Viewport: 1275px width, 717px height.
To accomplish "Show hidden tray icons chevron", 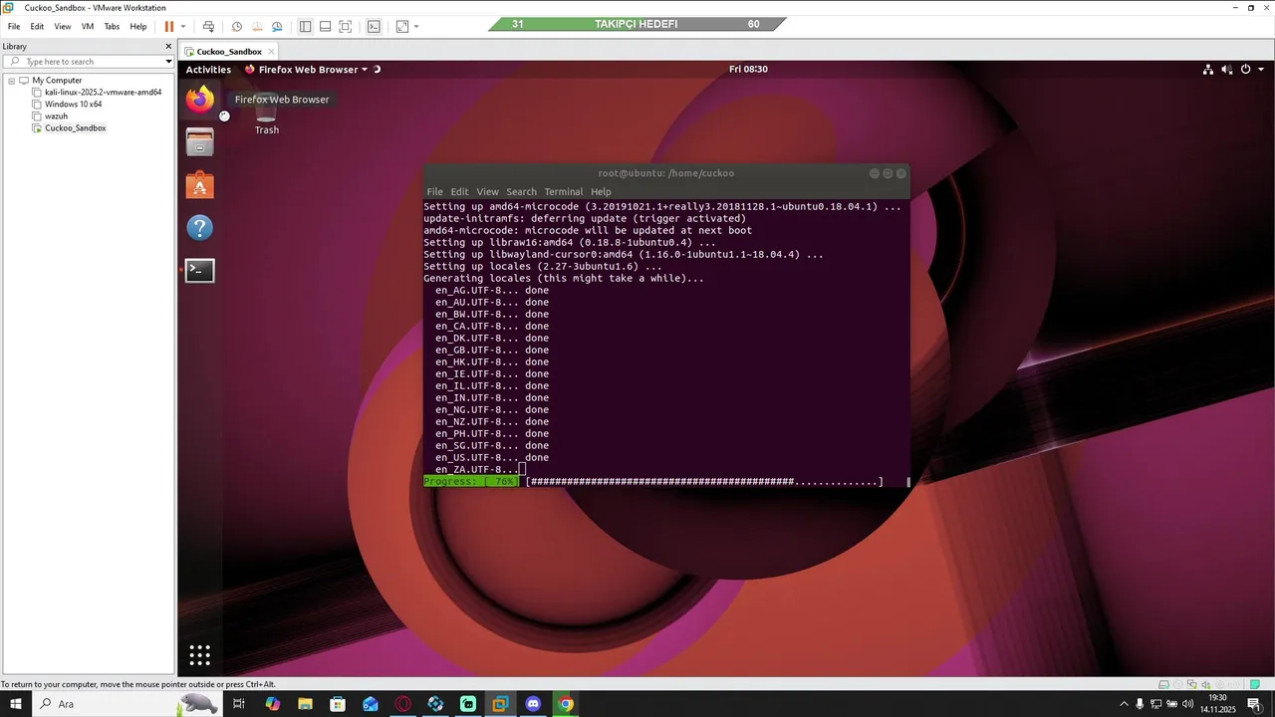I will [x=1125, y=704].
